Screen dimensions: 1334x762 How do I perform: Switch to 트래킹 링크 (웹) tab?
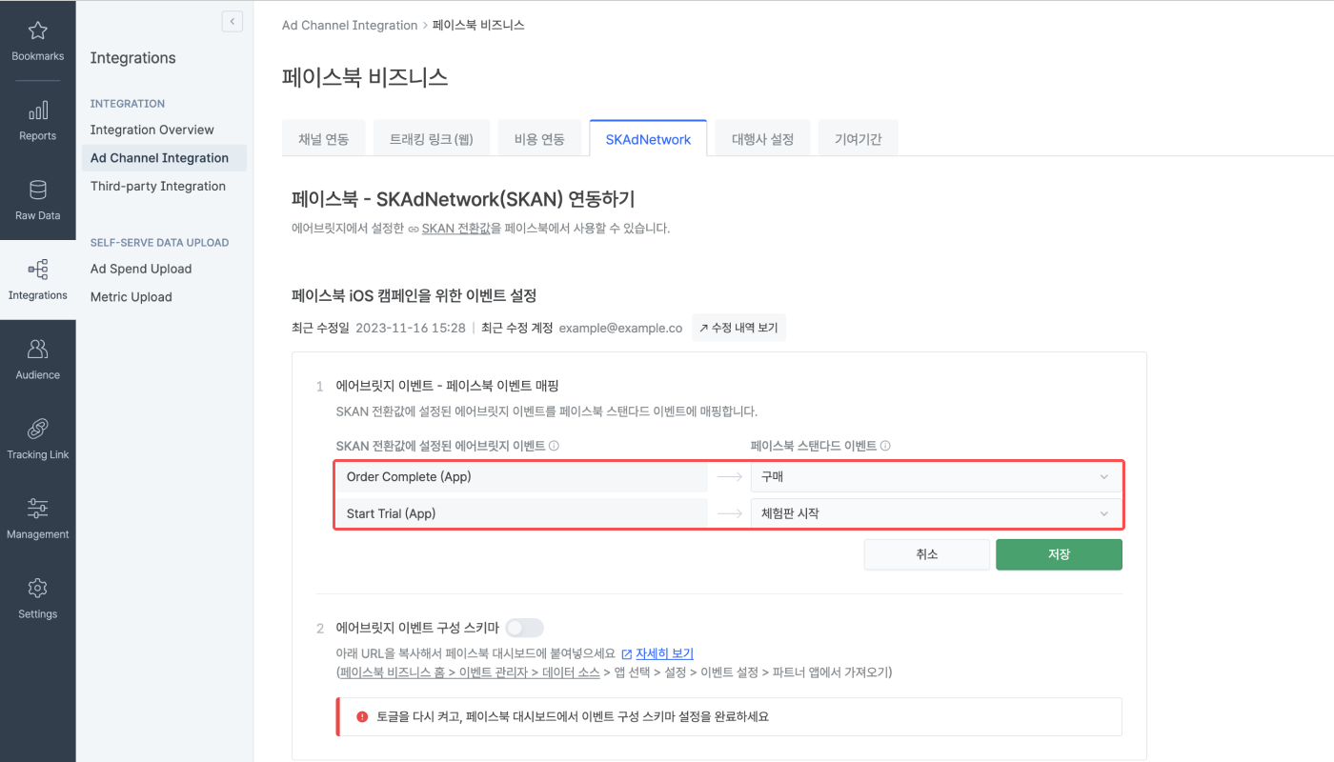tap(432, 139)
